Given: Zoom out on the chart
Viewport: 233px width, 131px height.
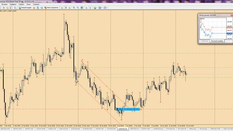Looking at the screenshot, I should [x=78, y=8].
